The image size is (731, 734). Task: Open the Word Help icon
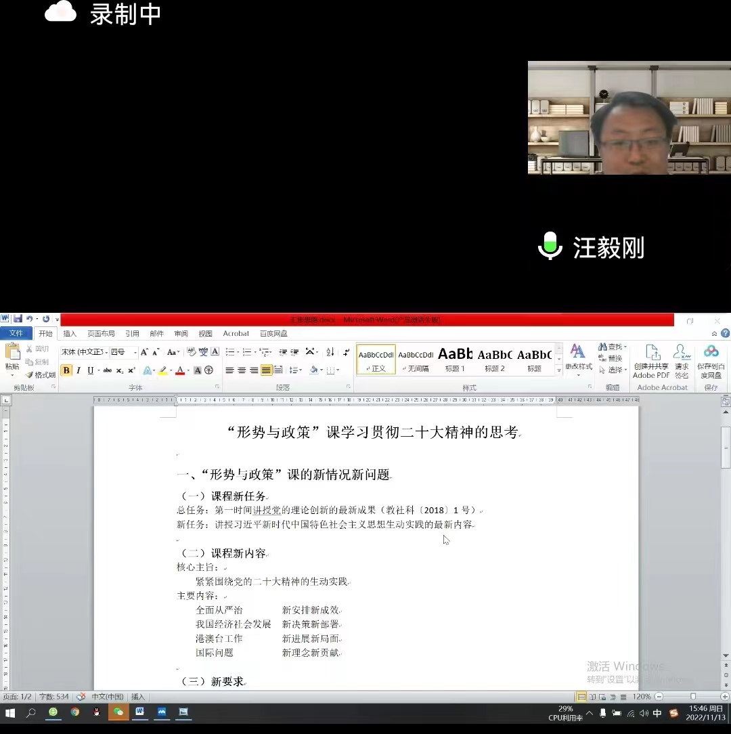(725, 333)
